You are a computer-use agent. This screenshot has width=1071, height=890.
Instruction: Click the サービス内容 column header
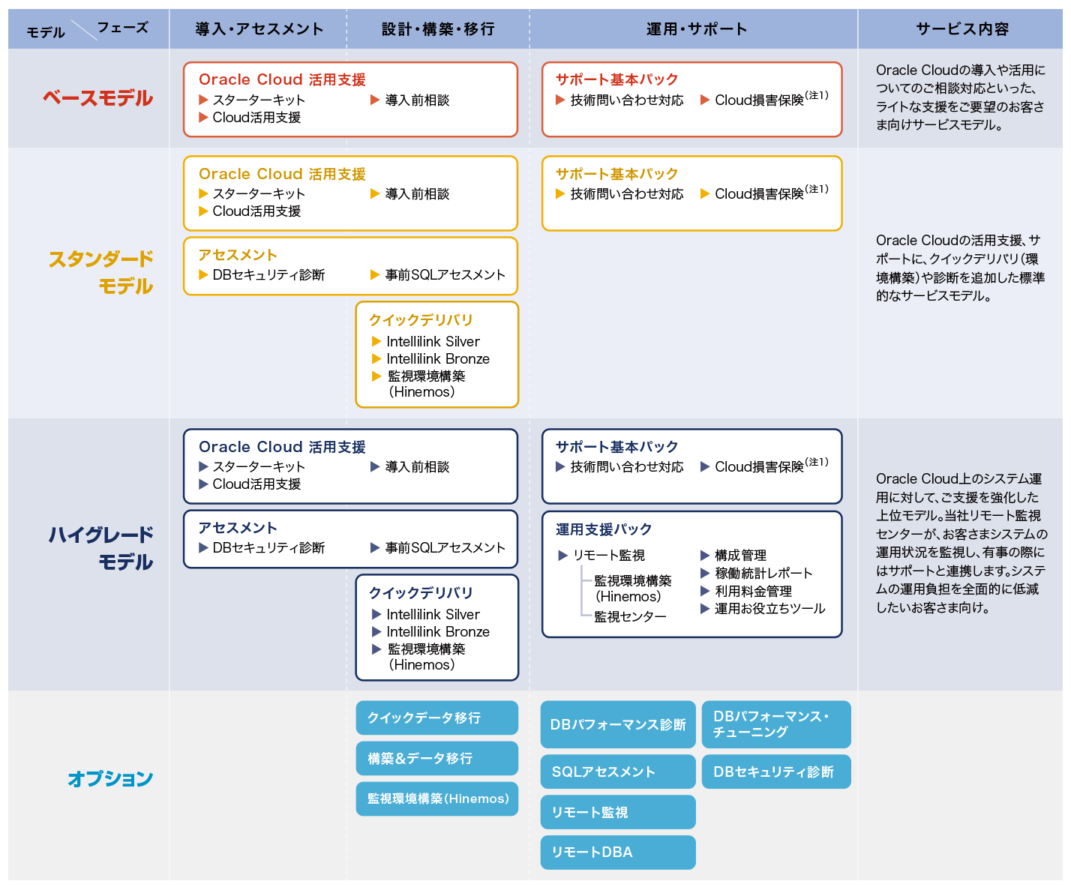coord(962,29)
